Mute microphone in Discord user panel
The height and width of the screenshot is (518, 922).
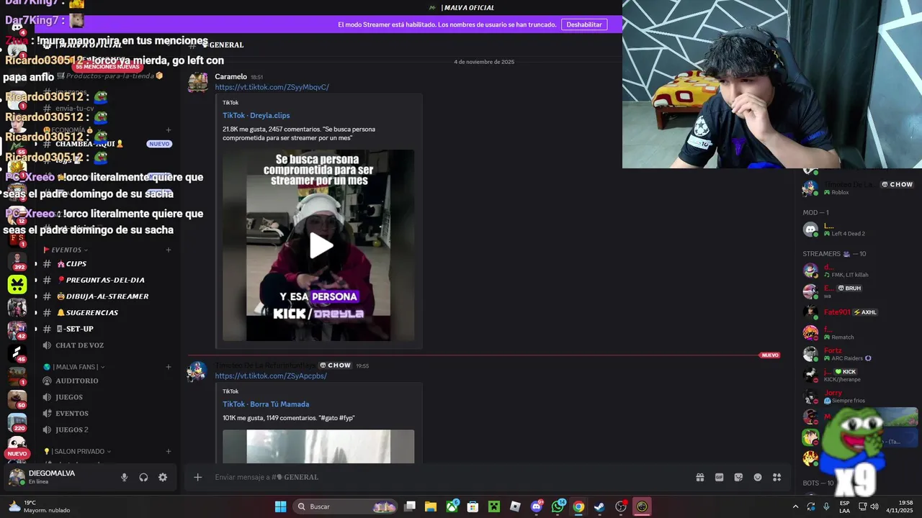(124, 477)
